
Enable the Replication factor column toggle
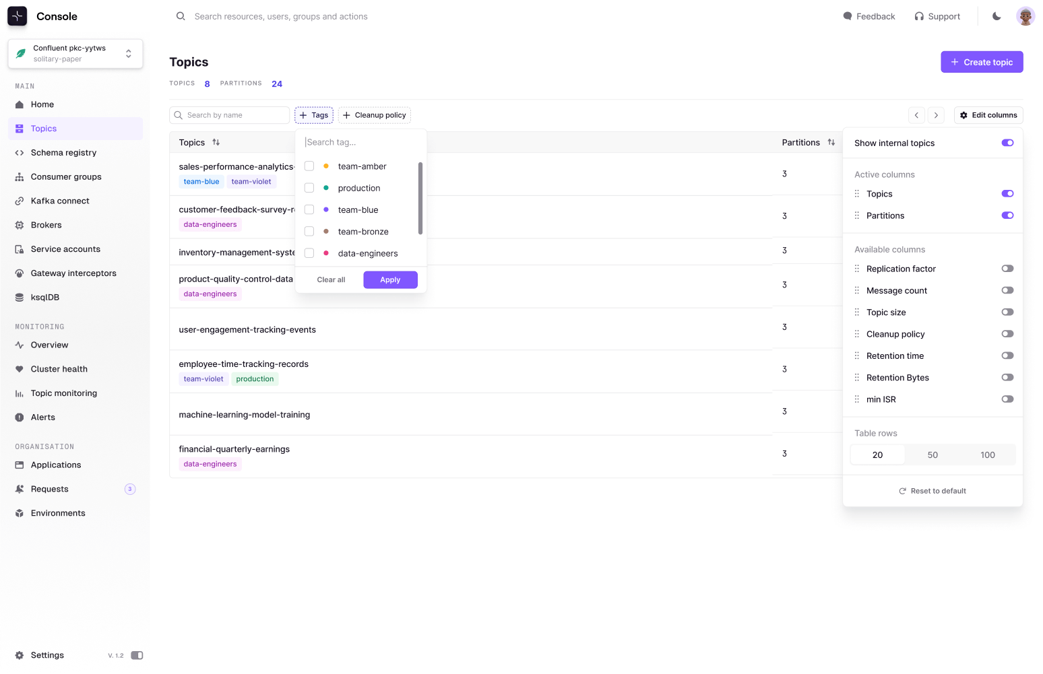tap(1007, 269)
